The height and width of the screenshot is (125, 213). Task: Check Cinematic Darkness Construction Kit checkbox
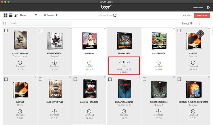[x=110, y=79]
